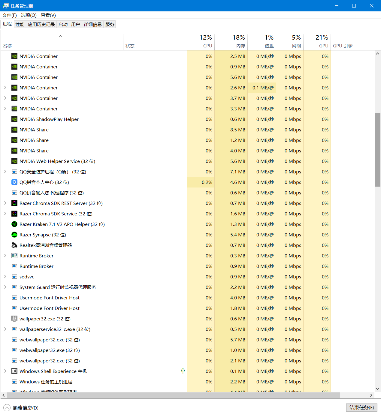381x417 pixels.
Task: Click the Usermode Font Driver Host 4.0 MB icon
Action: [x=14, y=298]
